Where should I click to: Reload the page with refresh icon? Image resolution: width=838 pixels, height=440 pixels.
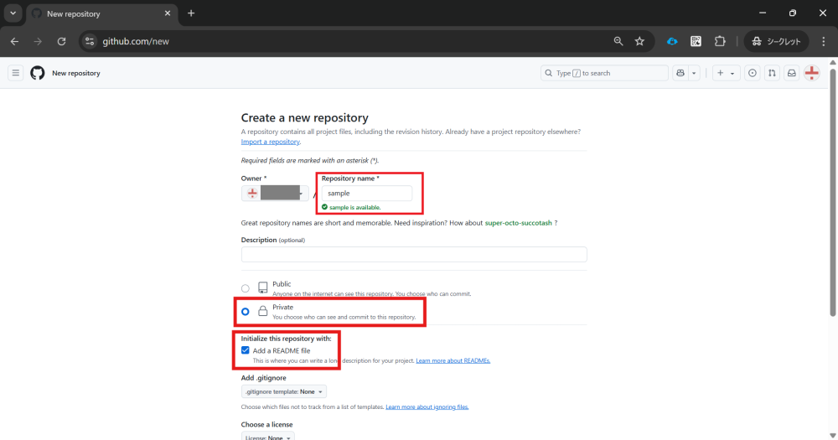(x=61, y=41)
